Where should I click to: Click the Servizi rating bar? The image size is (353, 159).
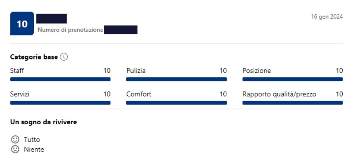pyautogui.click(x=60, y=103)
